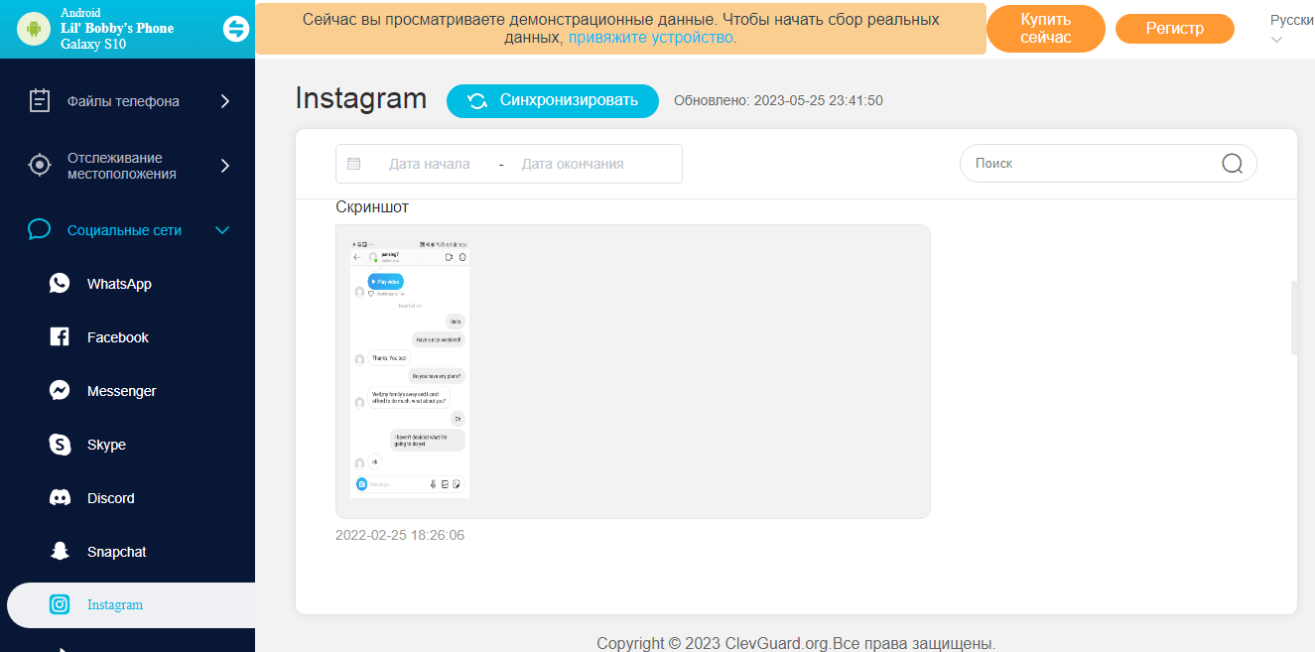This screenshot has width=1315, height=652.
Task: Click the device switch icon in header
Action: 236,29
